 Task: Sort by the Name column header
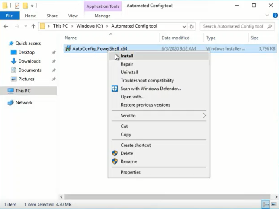[x=71, y=38]
